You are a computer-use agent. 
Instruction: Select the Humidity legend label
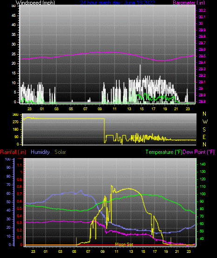coord(40,152)
